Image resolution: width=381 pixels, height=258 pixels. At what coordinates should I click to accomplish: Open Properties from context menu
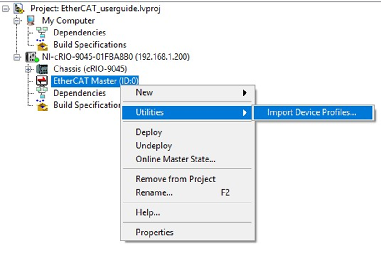tap(155, 232)
